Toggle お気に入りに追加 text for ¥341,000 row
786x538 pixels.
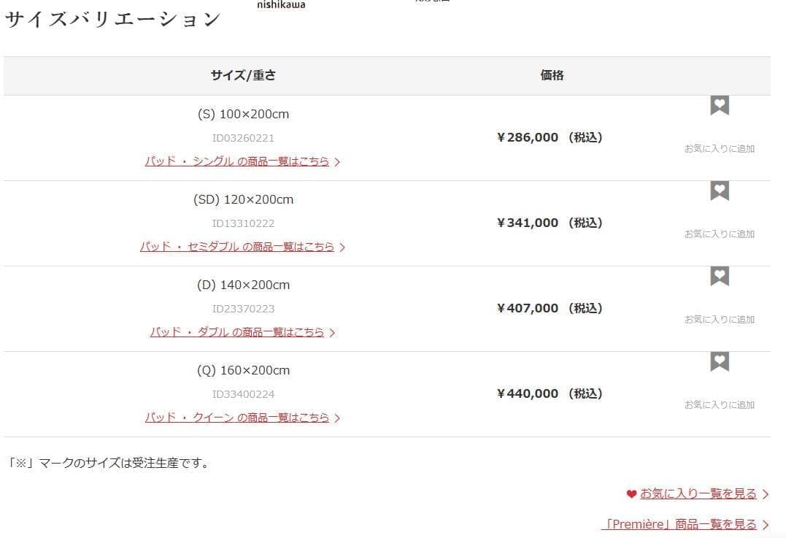point(719,234)
